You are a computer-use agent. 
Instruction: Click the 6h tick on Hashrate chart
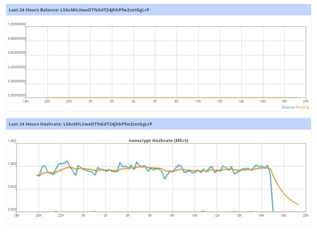point(150,216)
